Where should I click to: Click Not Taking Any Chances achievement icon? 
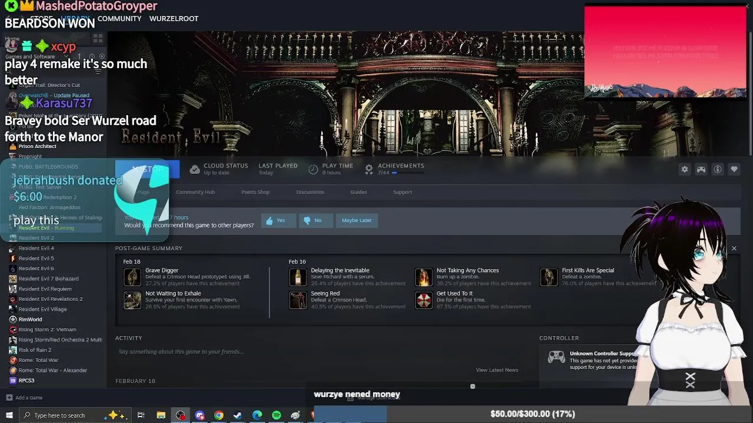(x=424, y=277)
